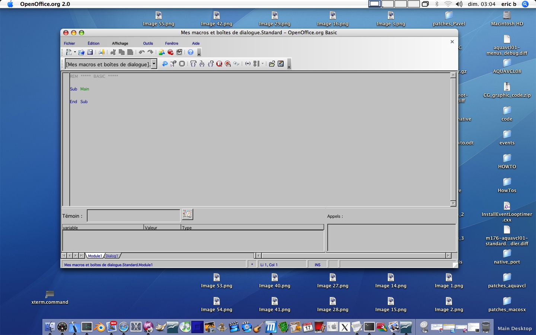Open Finder from the Dock
Screen dimensions: 536x335
point(50,327)
